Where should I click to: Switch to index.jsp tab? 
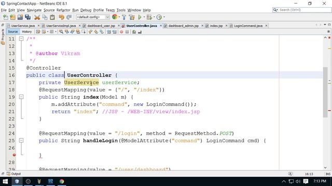coord(216,26)
